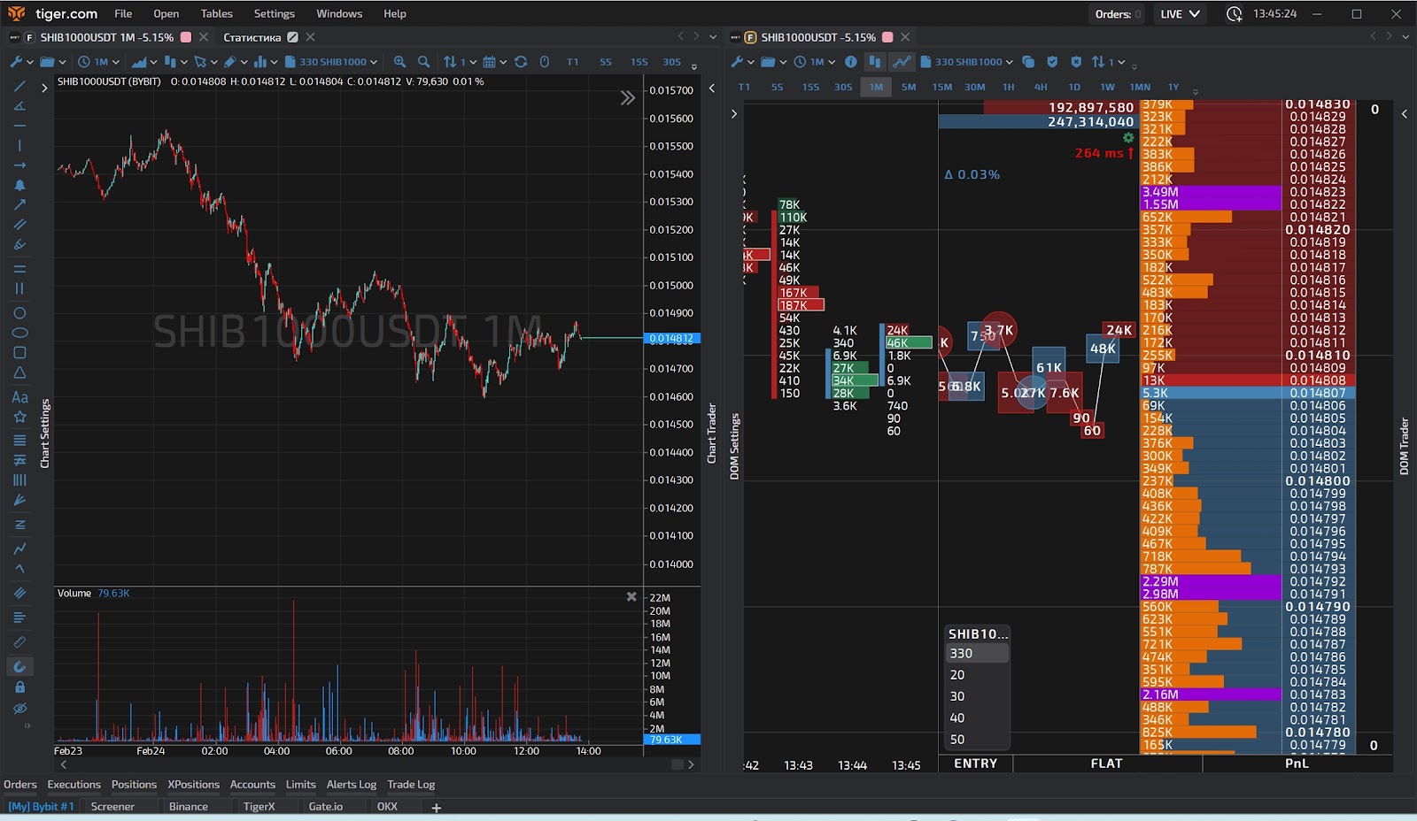Click the Orders counter in title bar
The height and width of the screenshot is (821, 1417).
(1118, 14)
